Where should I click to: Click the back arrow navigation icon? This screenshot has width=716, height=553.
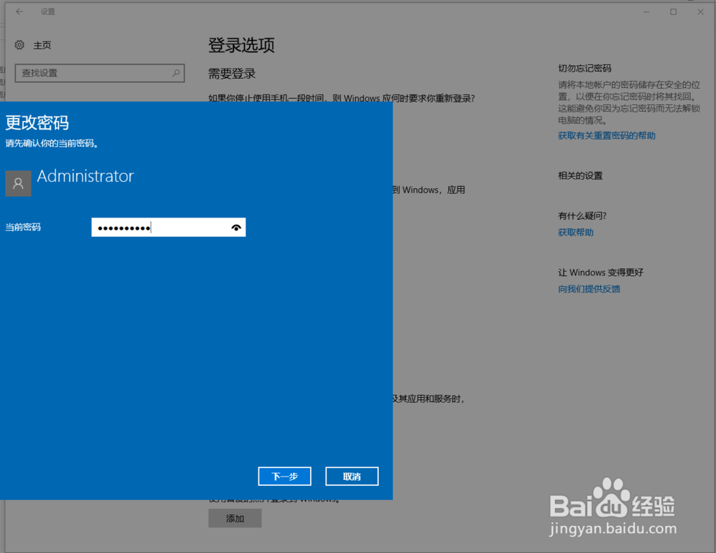coord(19,11)
